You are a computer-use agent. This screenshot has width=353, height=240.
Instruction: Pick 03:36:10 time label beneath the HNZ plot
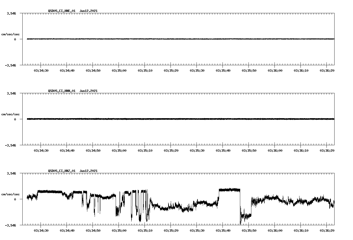(x=301, y=231)
